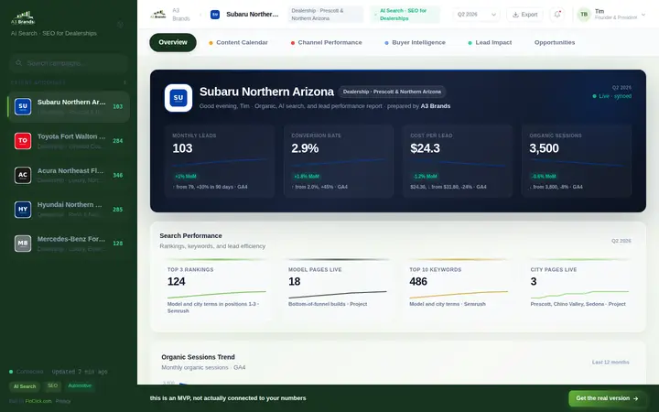Image resolution: width=659 pixels, height=412 pixels.
Task: Expand the Tim user menu chevron
Action: (x=643, y=15)
